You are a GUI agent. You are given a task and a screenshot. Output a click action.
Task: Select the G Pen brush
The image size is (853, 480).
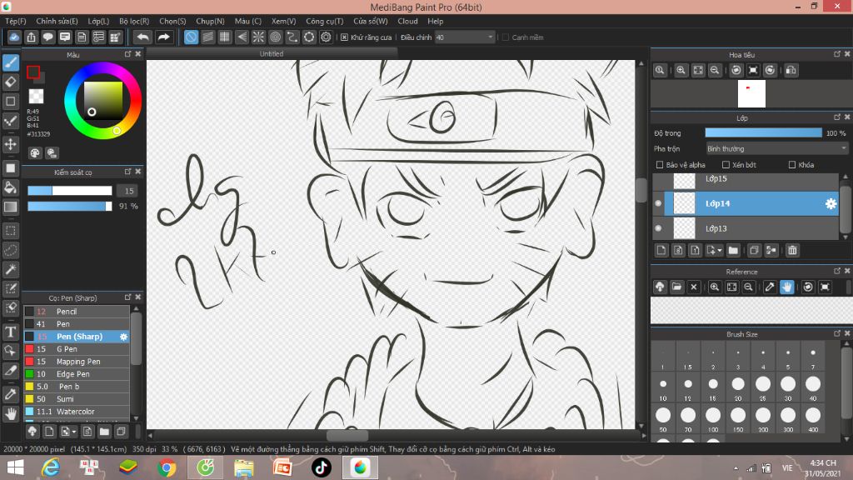(76, 349)
